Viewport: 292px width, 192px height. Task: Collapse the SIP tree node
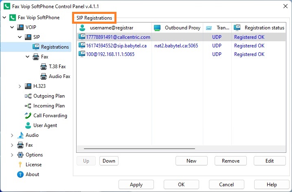(x=20, y=37)
